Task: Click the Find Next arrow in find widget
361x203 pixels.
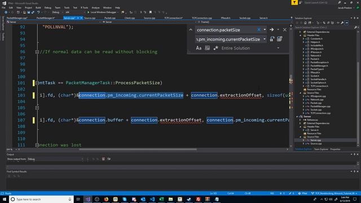Action: point(272,30)
